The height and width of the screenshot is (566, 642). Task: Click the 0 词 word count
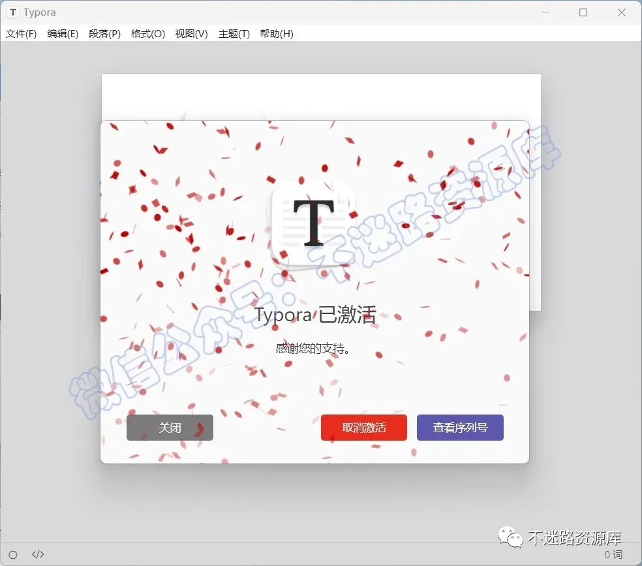click(613, 554)
